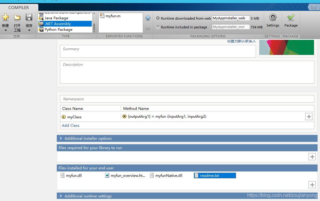
Task: Choose Python Package from type list
Action: click(59, 30)
